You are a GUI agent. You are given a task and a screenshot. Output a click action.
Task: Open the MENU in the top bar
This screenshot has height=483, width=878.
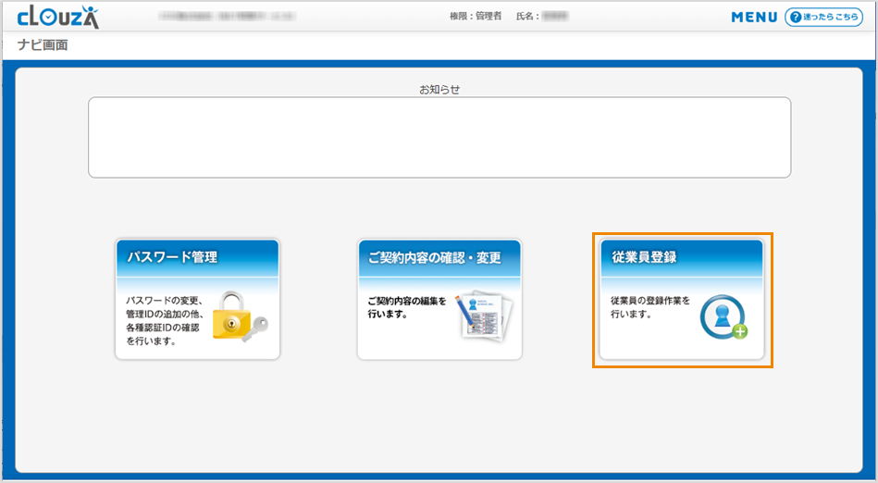pyautogui.click(x=754, y=18)
